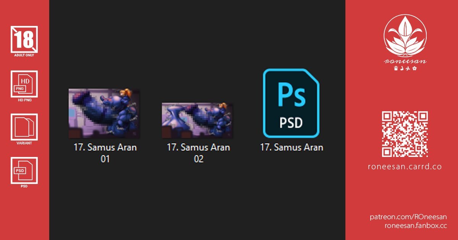Select the 17. Samus Aran 02 thumbnail
The image size is (458, 240).
pos(197,120)
